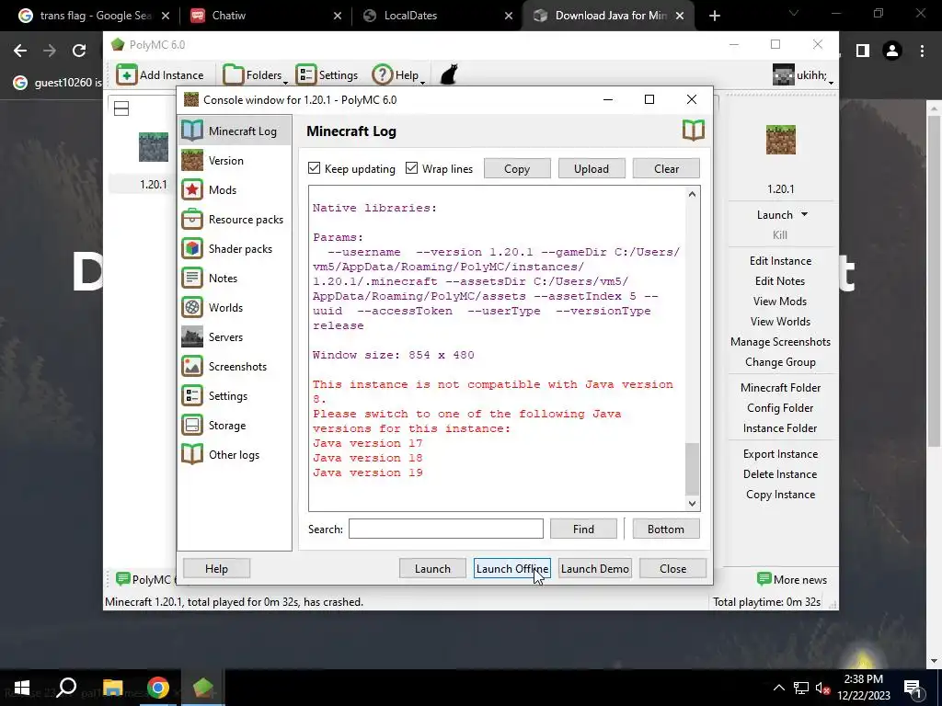Click Add Instance in PolyMC toolbar

160,75
